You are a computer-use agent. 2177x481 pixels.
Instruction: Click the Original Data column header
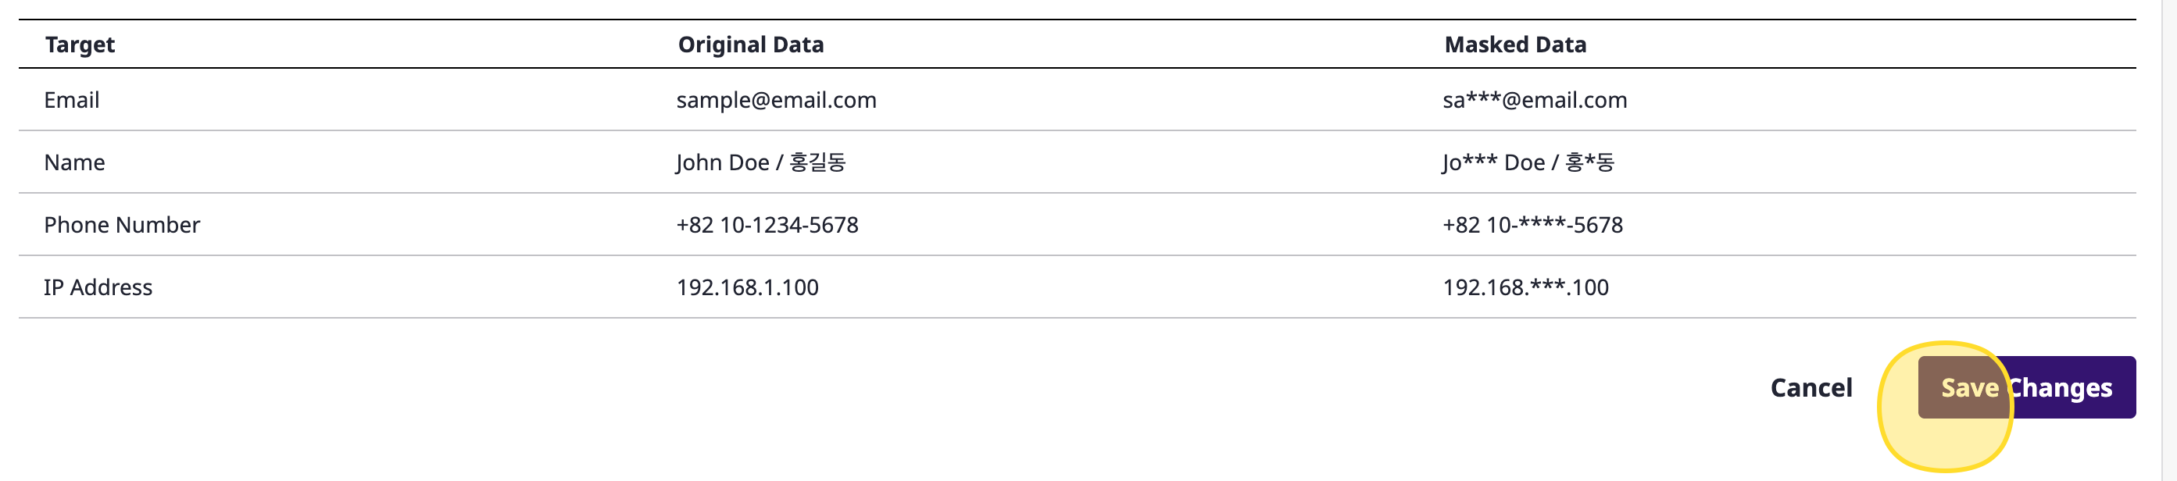pyautogui.click(x=749, y=45)
